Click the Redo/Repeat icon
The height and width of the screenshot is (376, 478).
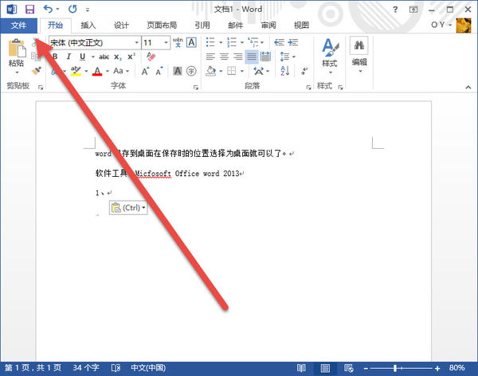tap(72, 9)
